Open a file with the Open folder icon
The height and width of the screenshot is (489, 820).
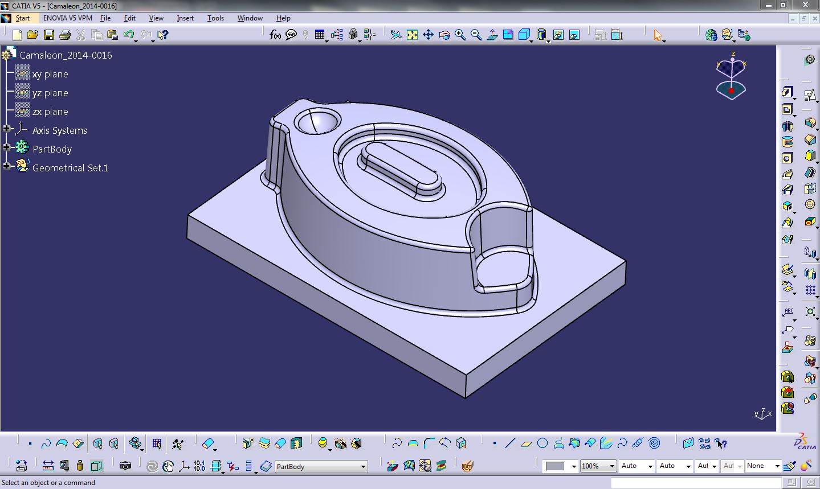pos(32,35)
